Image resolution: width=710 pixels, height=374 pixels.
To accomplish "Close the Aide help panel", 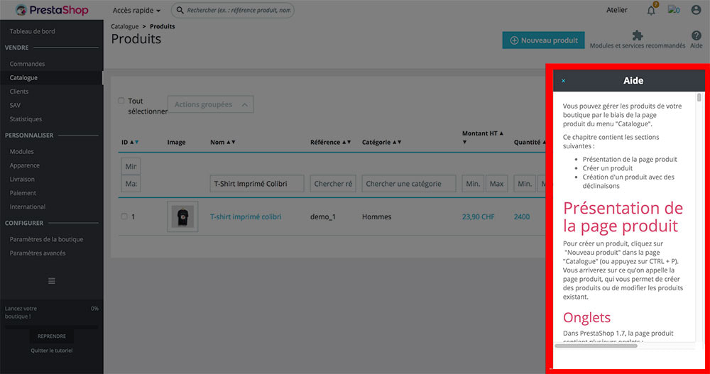I will click(564, 81).
